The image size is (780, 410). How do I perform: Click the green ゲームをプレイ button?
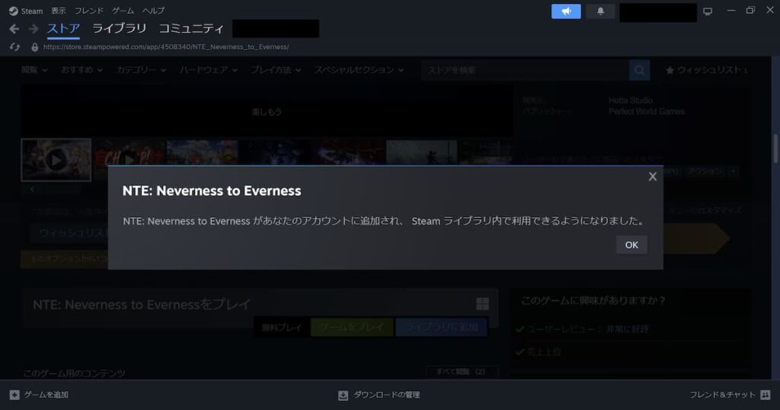tap(352, 327)
